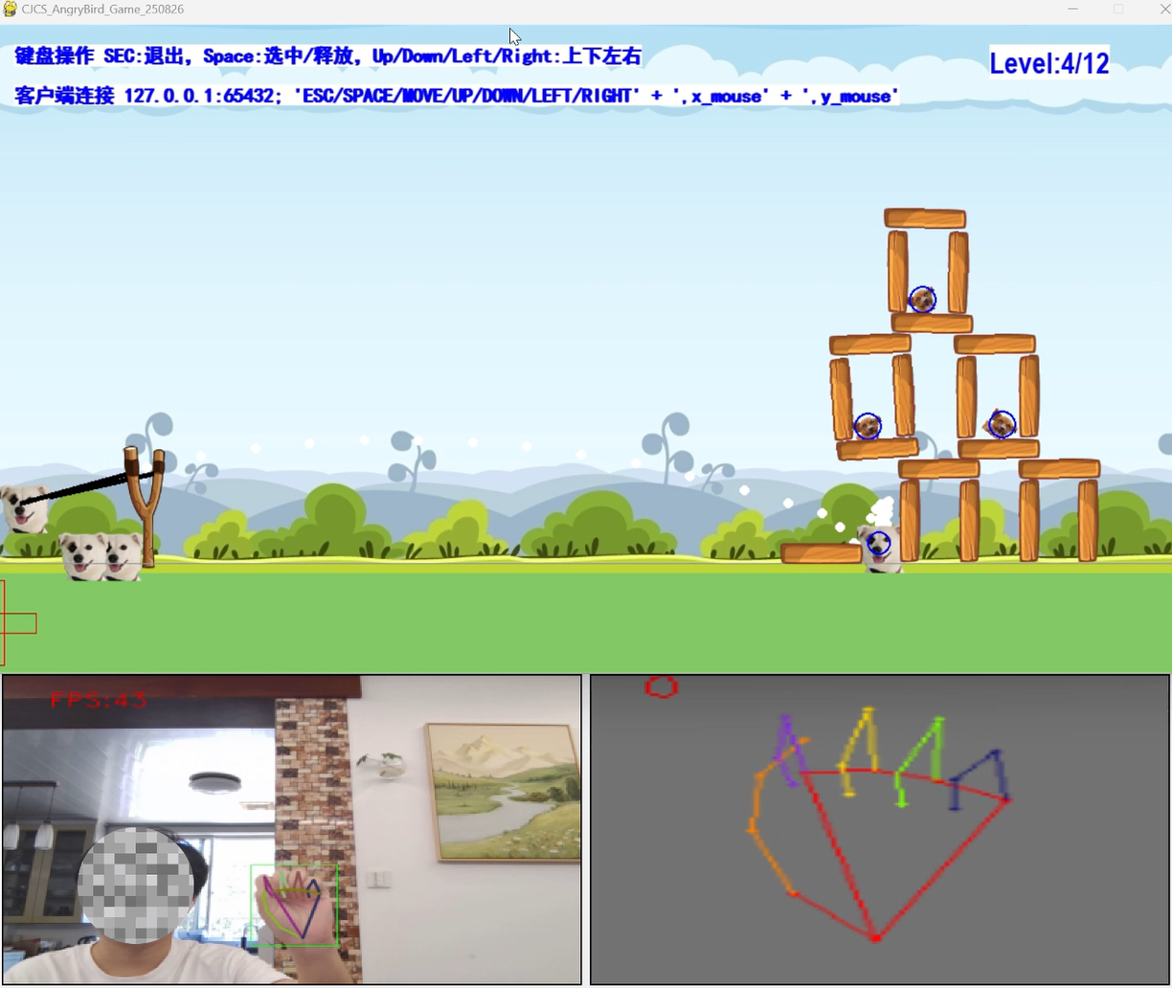Minimize the CJCS_AngryBird_Game window
The width and height of the screenshot is (1172, 988).
point(1072,10)
